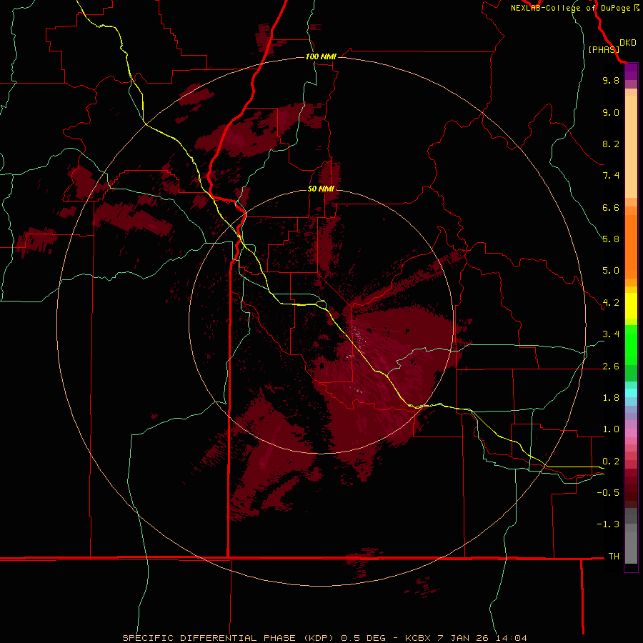Click the 3.4 value on the legend
The height and width of the screenshot is (643, 643).
(611, 334)
